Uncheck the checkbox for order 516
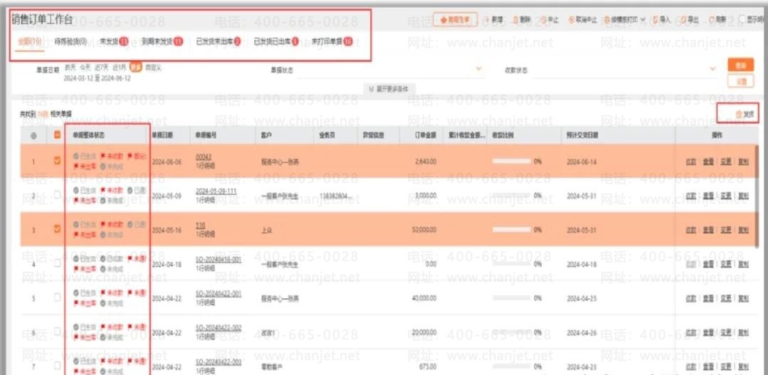Viewport: 768px width, 375px height. [x=57, y=229]
